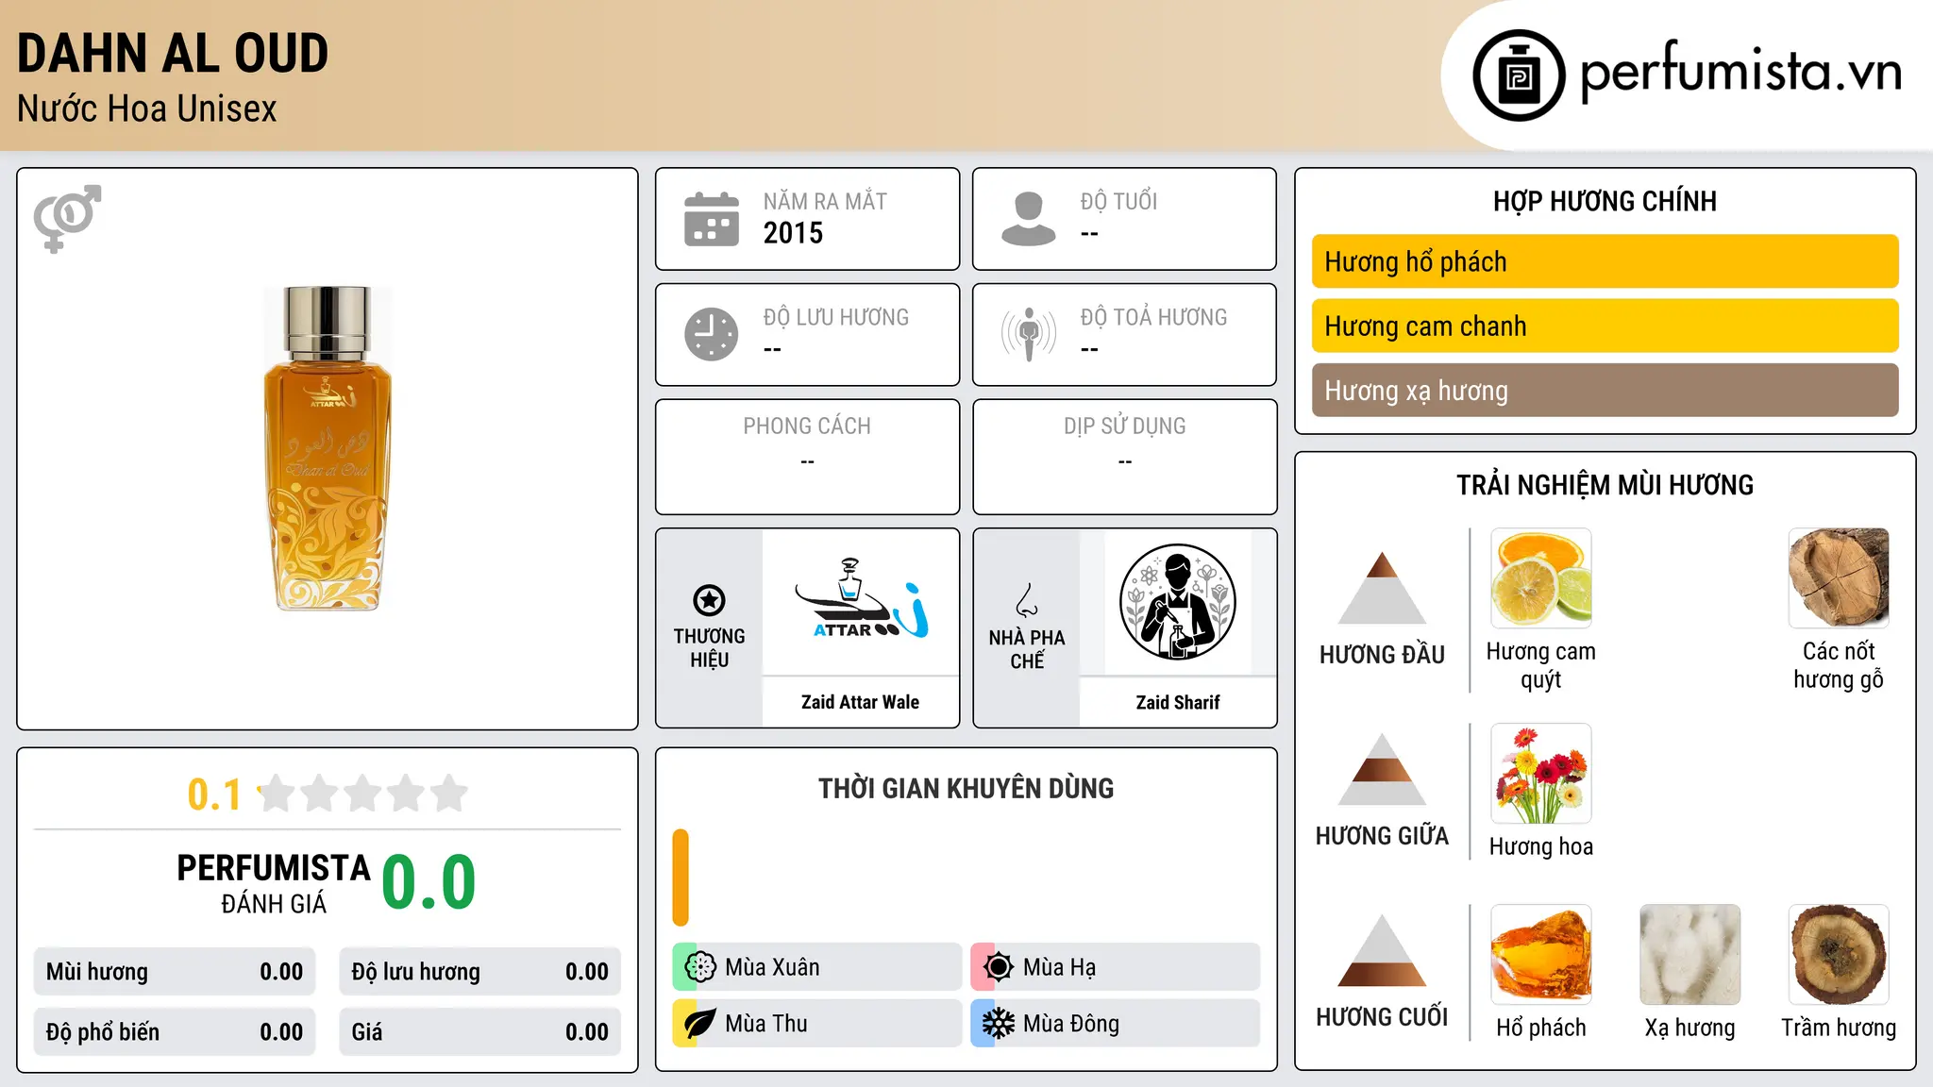Viewport: 1933px width, 1087px height.
Task: Click the unisex gender symbol icon
Action: [x=67, y=218]
